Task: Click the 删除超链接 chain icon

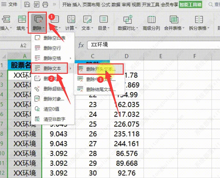Action: pyautogui.click(x=37, y=89)
